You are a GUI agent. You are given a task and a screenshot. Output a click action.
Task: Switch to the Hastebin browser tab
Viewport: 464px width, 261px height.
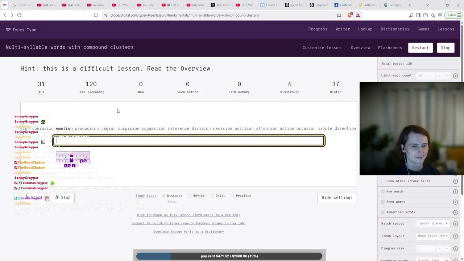[x=343, y=5]
